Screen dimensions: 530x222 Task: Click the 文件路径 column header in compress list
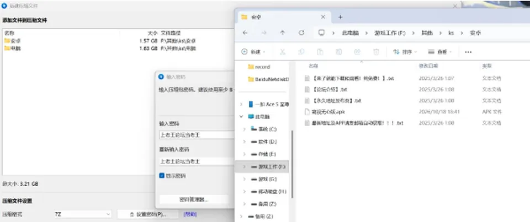click(x=171, y=33)
